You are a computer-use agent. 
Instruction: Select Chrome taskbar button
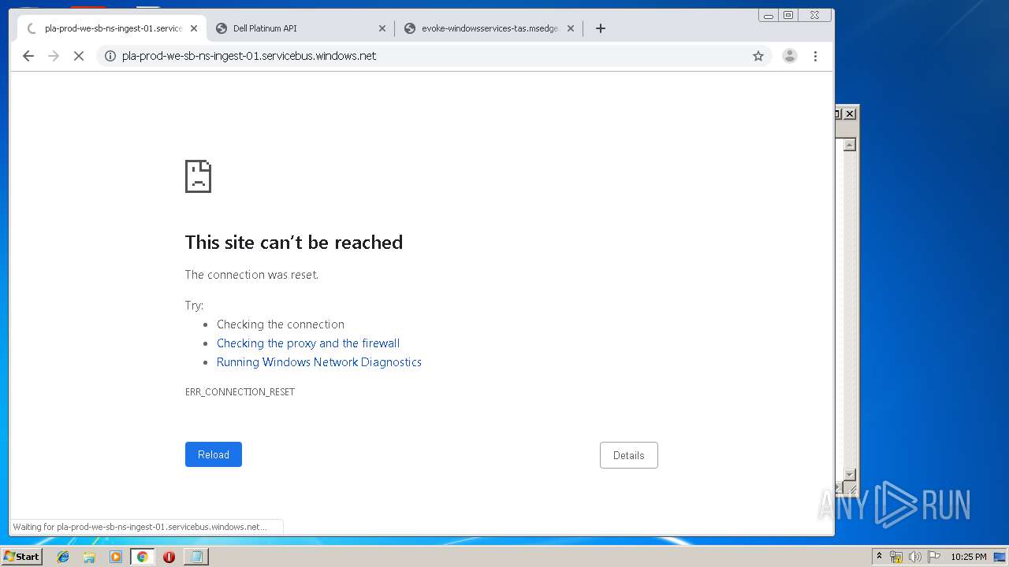coord(142,557)
